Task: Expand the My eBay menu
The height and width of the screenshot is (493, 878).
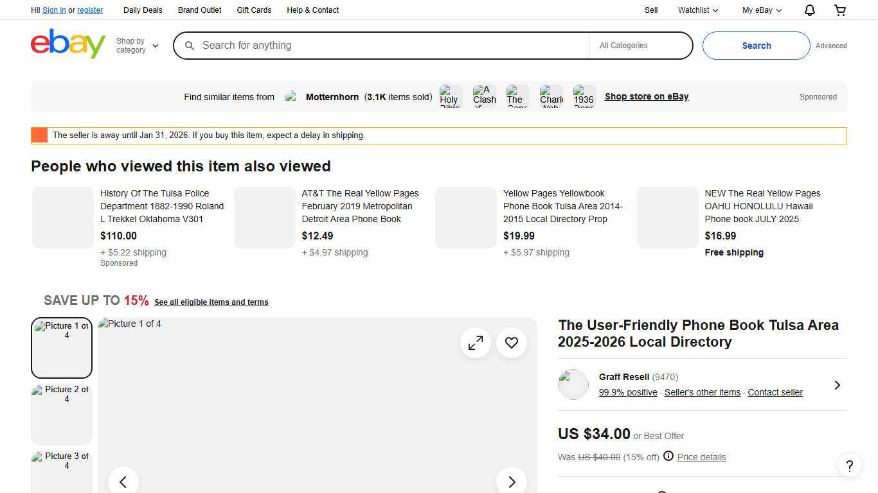Action: 762,10
